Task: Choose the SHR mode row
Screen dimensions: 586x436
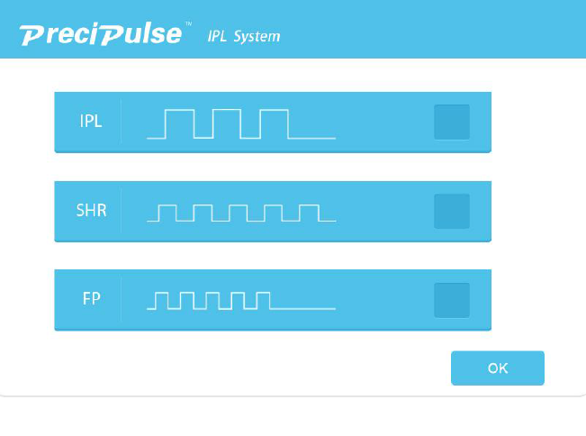Action: tap(273, 212)
